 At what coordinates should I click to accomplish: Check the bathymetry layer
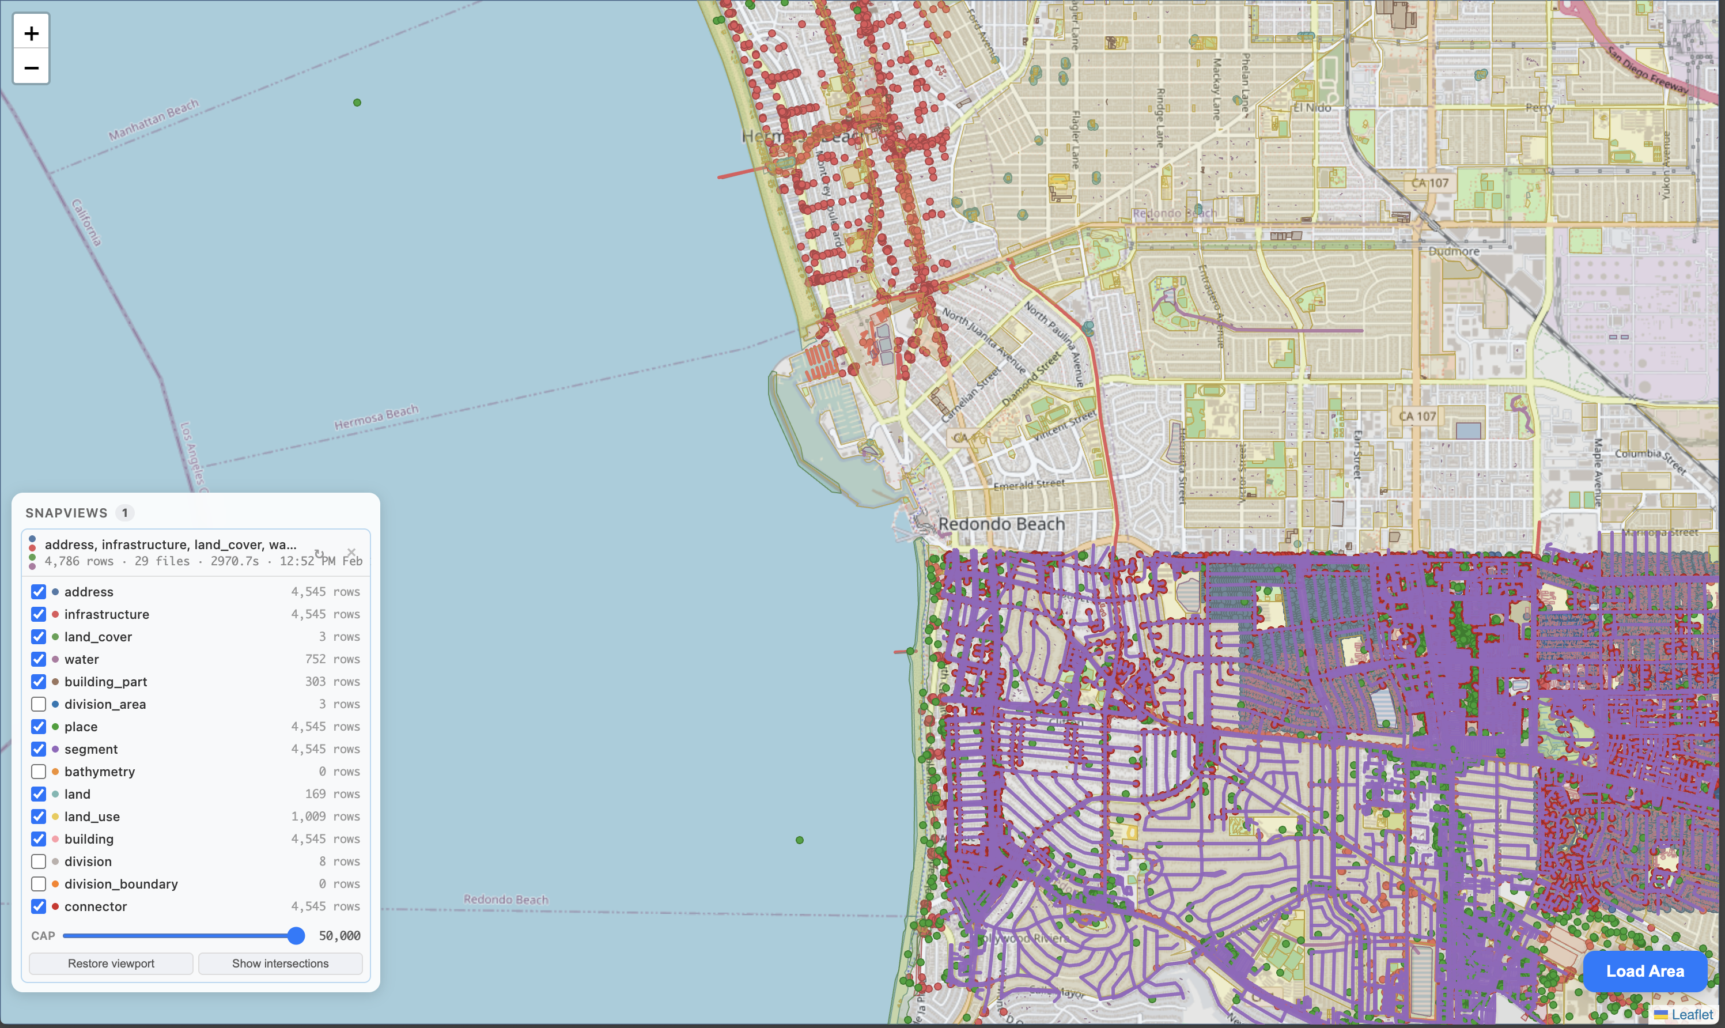[x=39, y=771]
